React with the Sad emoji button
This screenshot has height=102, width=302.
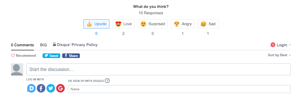(208, 24)
